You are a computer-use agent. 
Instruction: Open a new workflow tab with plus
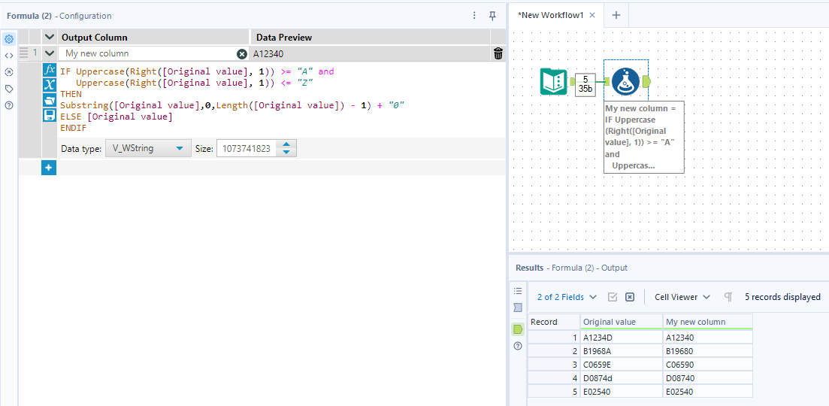616,15
